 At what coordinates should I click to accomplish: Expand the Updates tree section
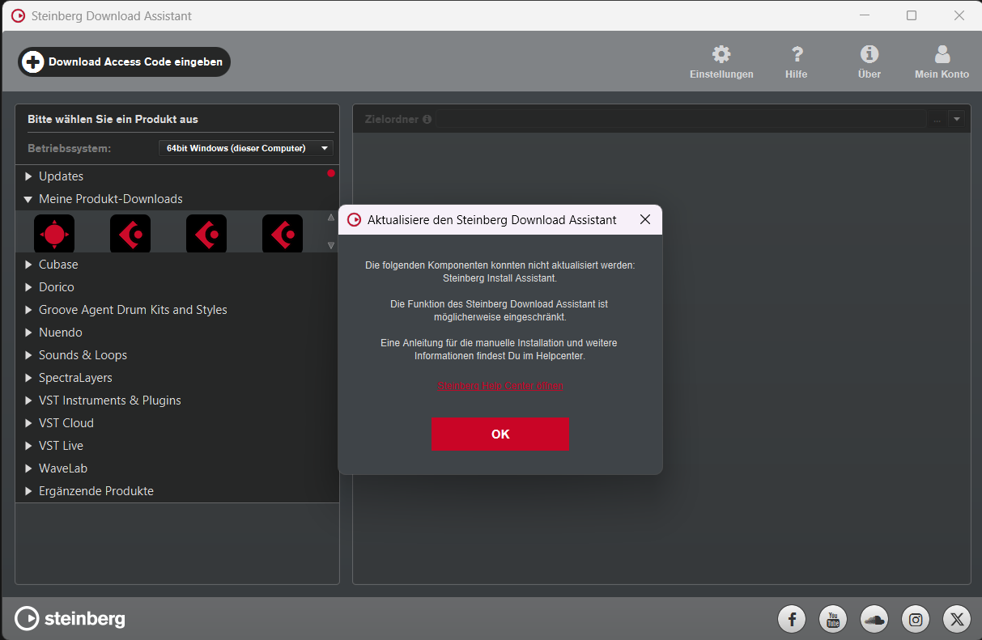click(29, 176)
